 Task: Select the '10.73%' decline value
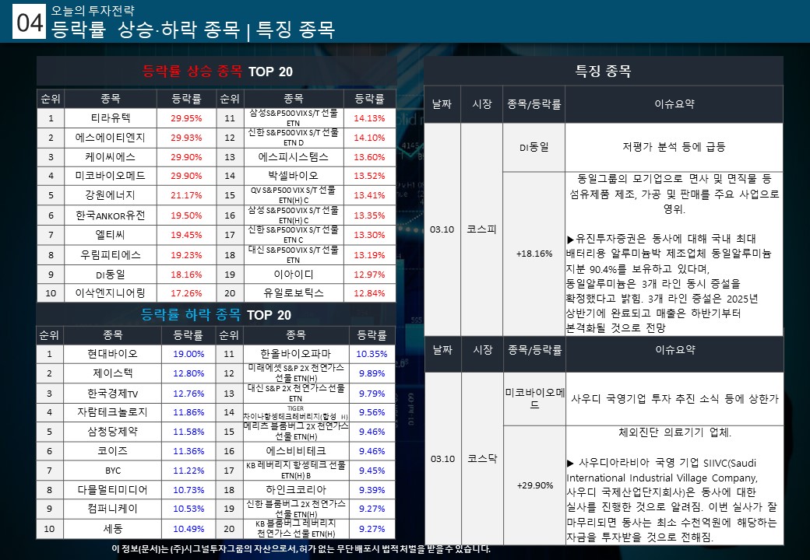188,490
